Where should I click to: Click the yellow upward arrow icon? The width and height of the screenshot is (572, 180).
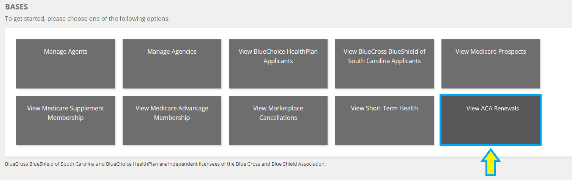click(x=491, y=163)
